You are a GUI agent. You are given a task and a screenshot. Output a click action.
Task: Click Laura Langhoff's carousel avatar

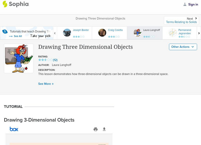[x=137, y=33]
